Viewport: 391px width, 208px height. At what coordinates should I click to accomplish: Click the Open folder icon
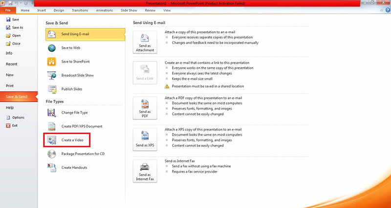click(x=8, y=35)
